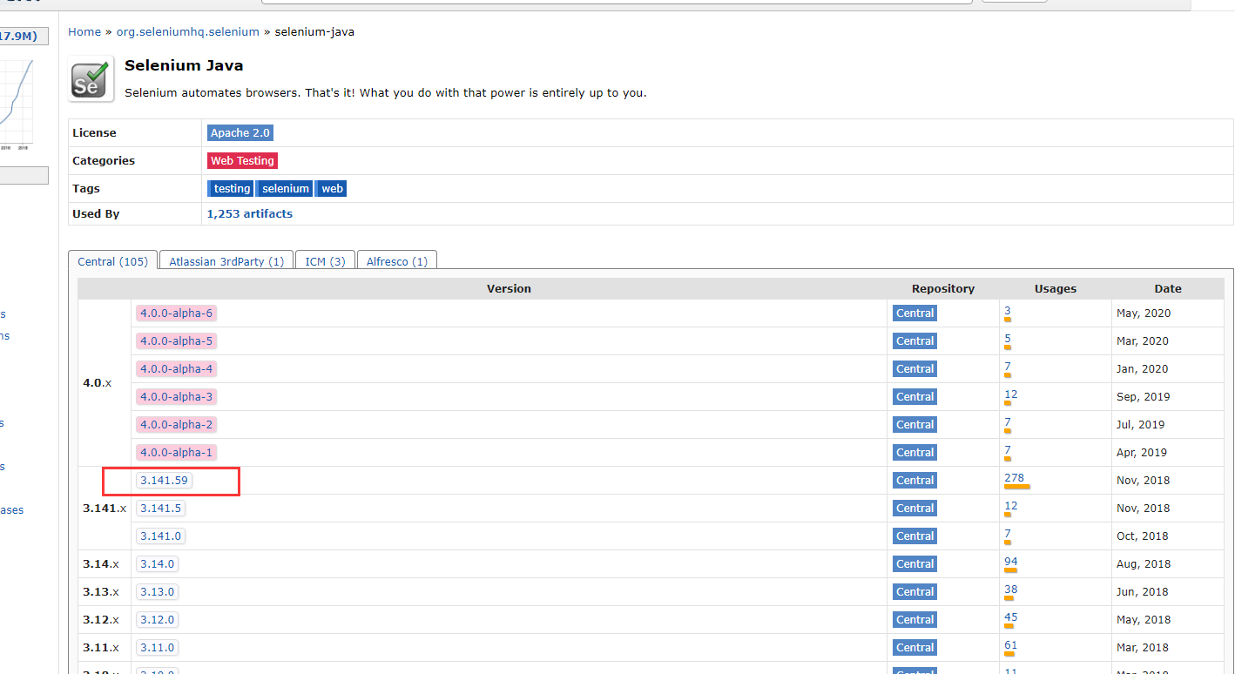Open the 5 usages link for alpha-5
This screenshot has width=1235, height=674.
[1007, 339]
